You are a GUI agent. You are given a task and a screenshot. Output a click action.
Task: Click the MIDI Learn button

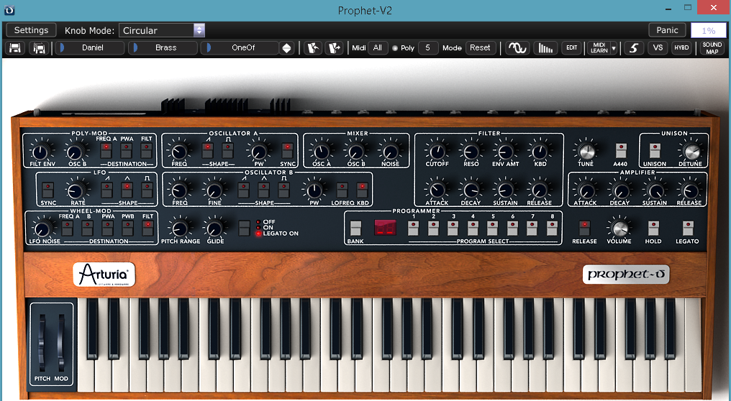point(599,48)
